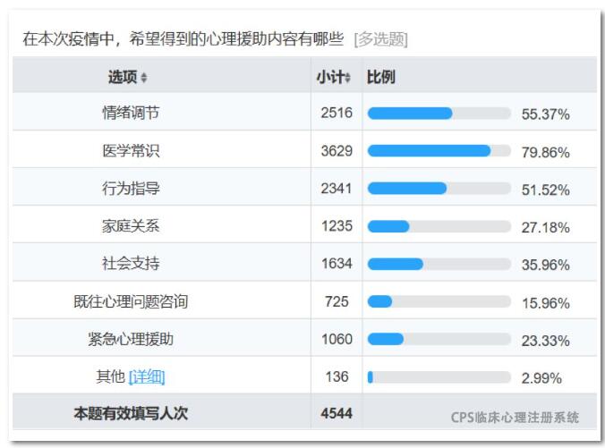
Task: Sort by the 小计 column arrows
Action: coord(347,78)
